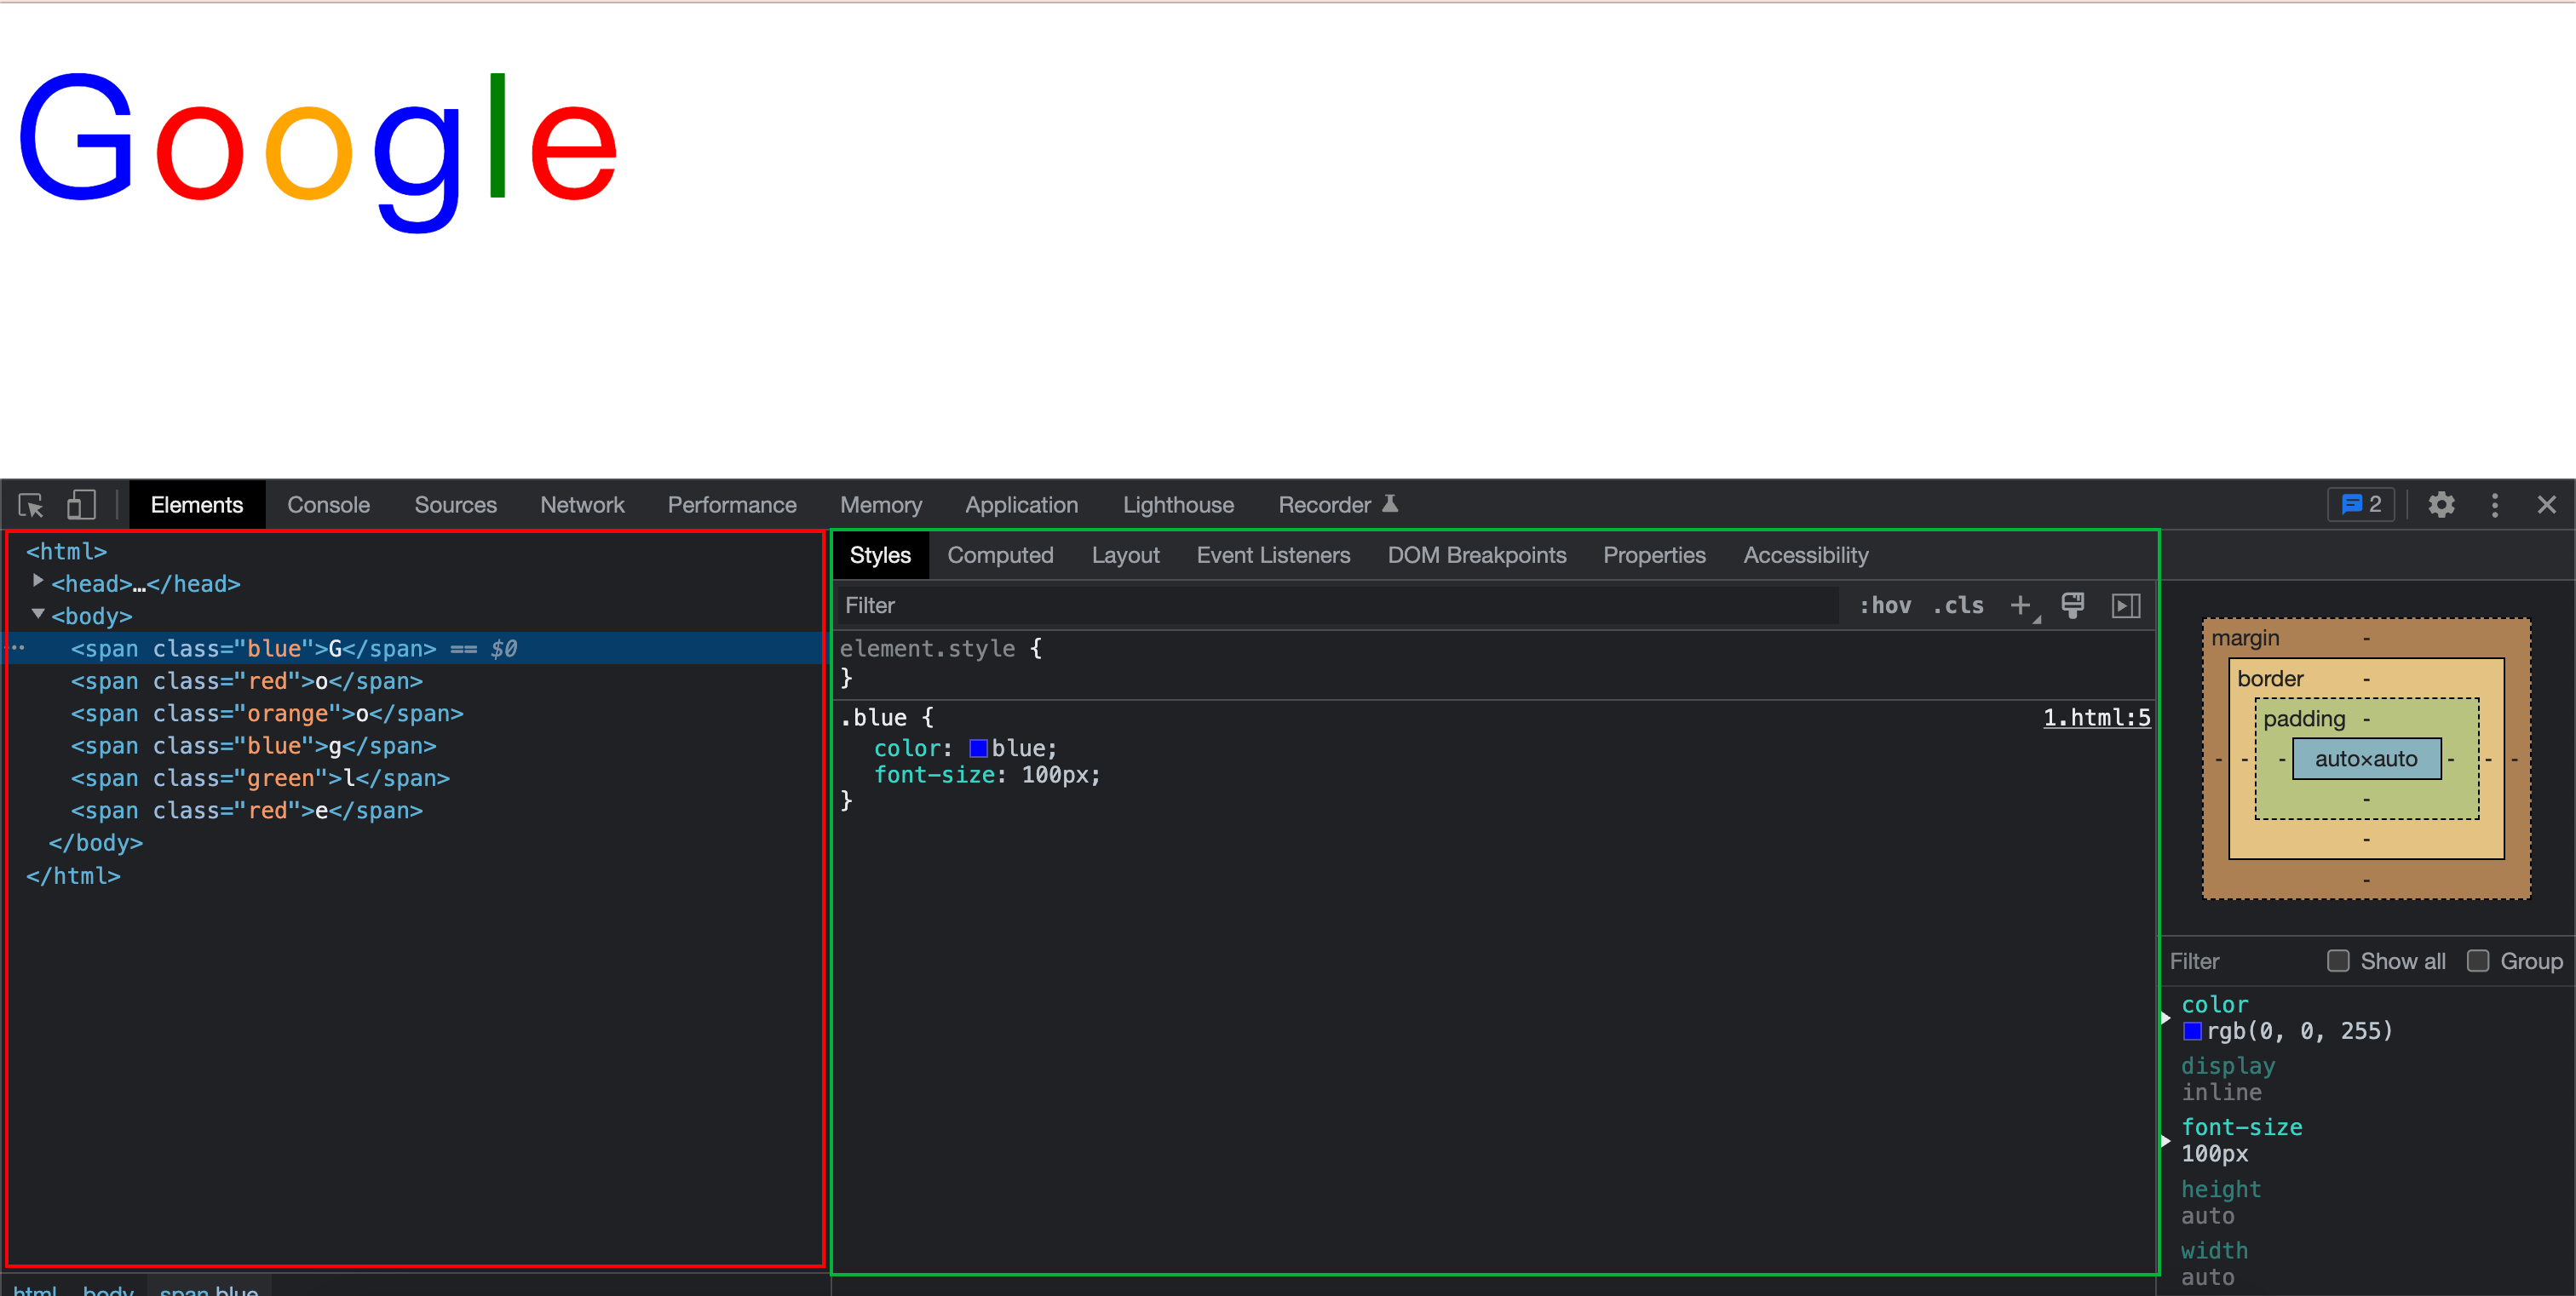Expand the computed color property

coord(2167,1018)
